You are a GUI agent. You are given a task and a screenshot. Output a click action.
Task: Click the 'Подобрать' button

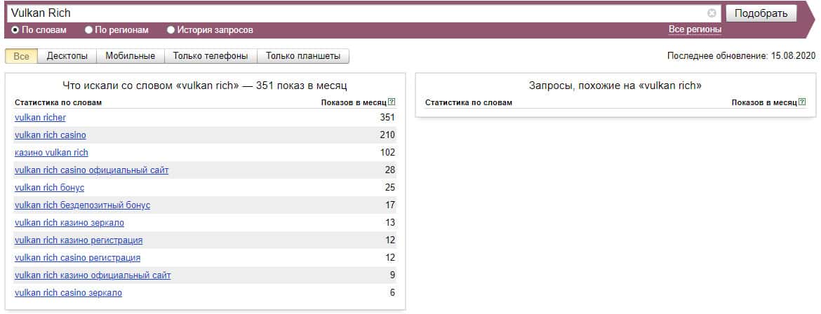[761, 13]
